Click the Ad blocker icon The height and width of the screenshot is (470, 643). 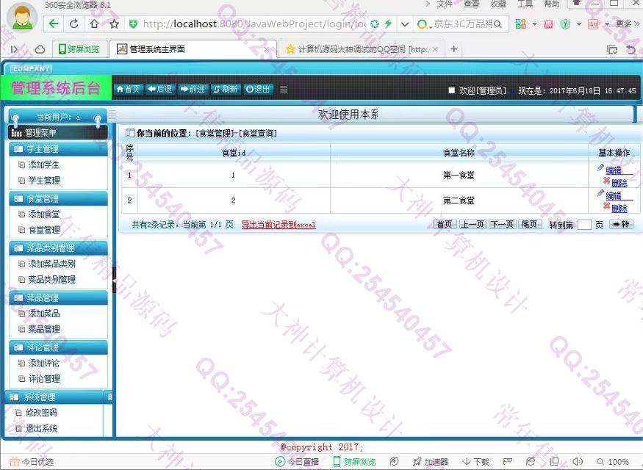(x=593, y=24)
